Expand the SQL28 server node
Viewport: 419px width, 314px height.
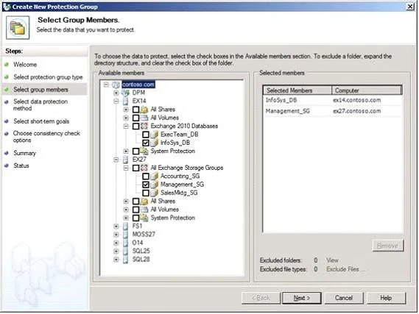[116, 260]
